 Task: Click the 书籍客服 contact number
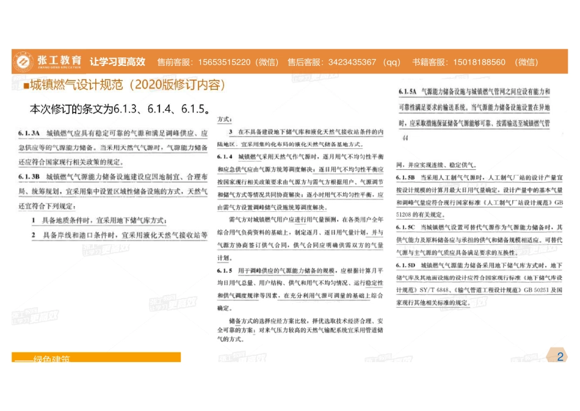point(480,62)
